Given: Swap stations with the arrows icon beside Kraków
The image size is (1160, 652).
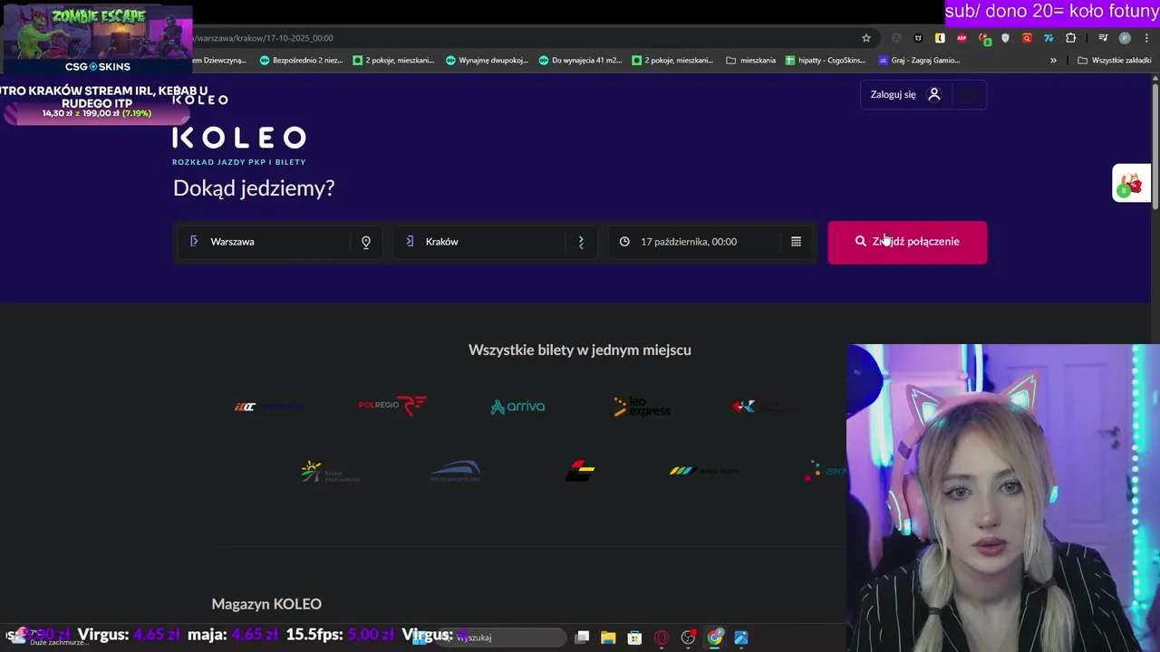Looking at the screenshot, I should click(581, 242).
